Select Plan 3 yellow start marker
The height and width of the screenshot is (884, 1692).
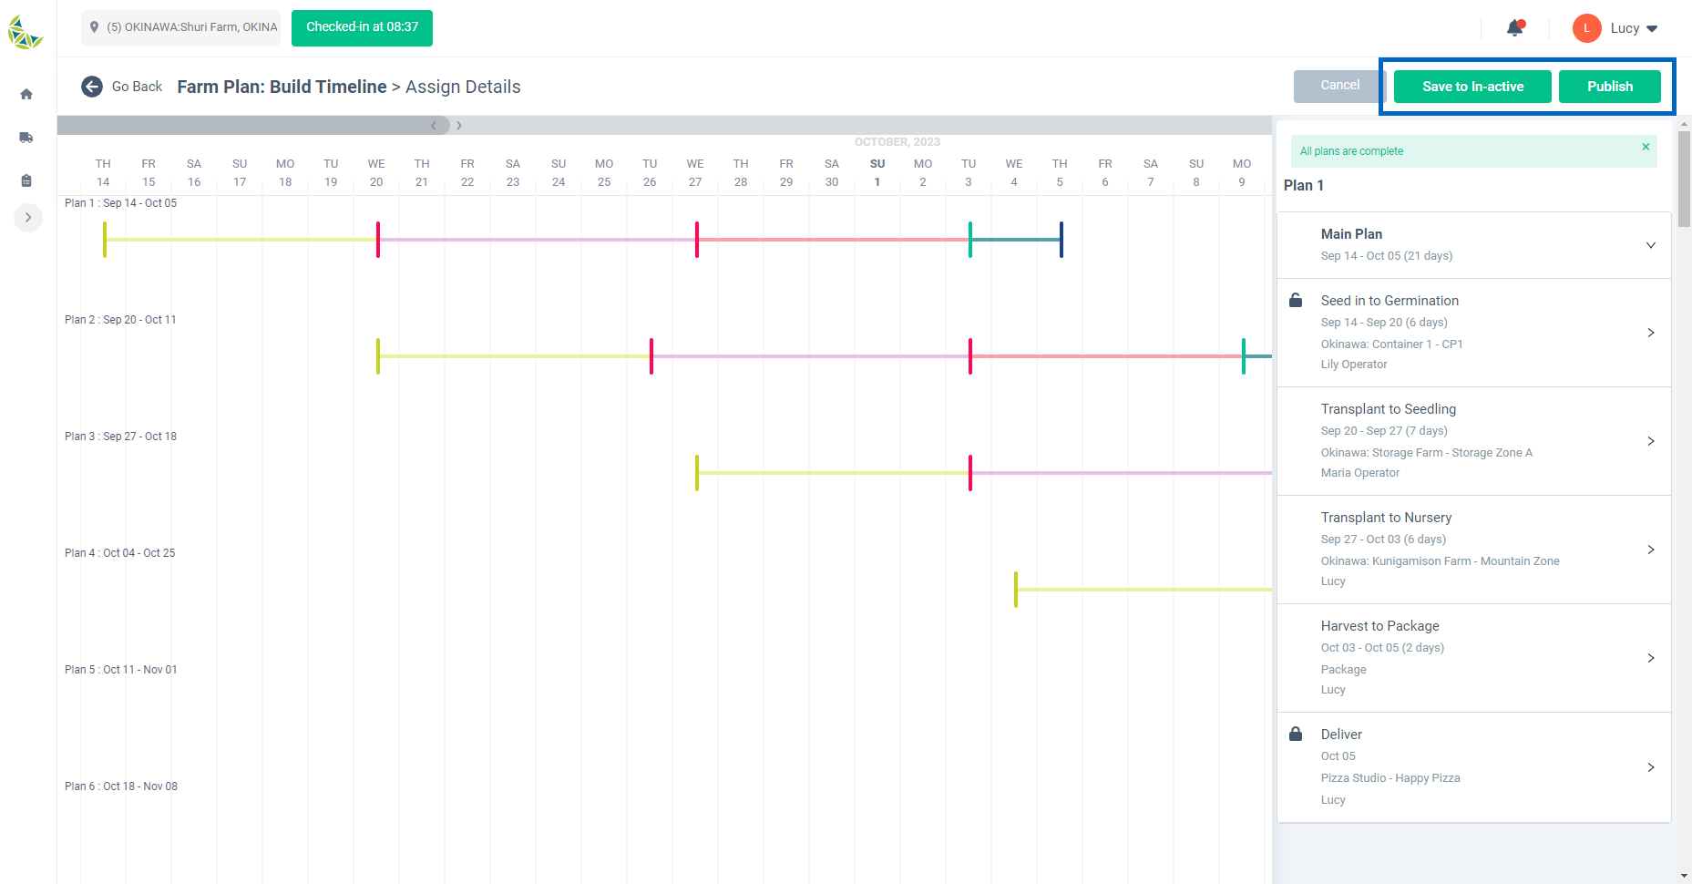[x=697, y=473]
